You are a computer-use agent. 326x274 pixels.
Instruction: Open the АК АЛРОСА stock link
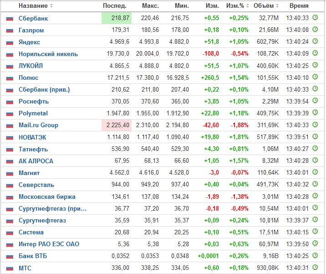[x=36, y=161]
